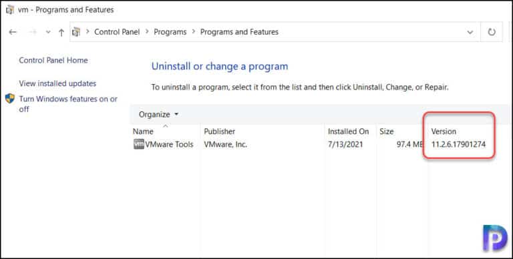The image size is (513, 259).
Task: Click the install date 7/13/2021
Action: 345,144
